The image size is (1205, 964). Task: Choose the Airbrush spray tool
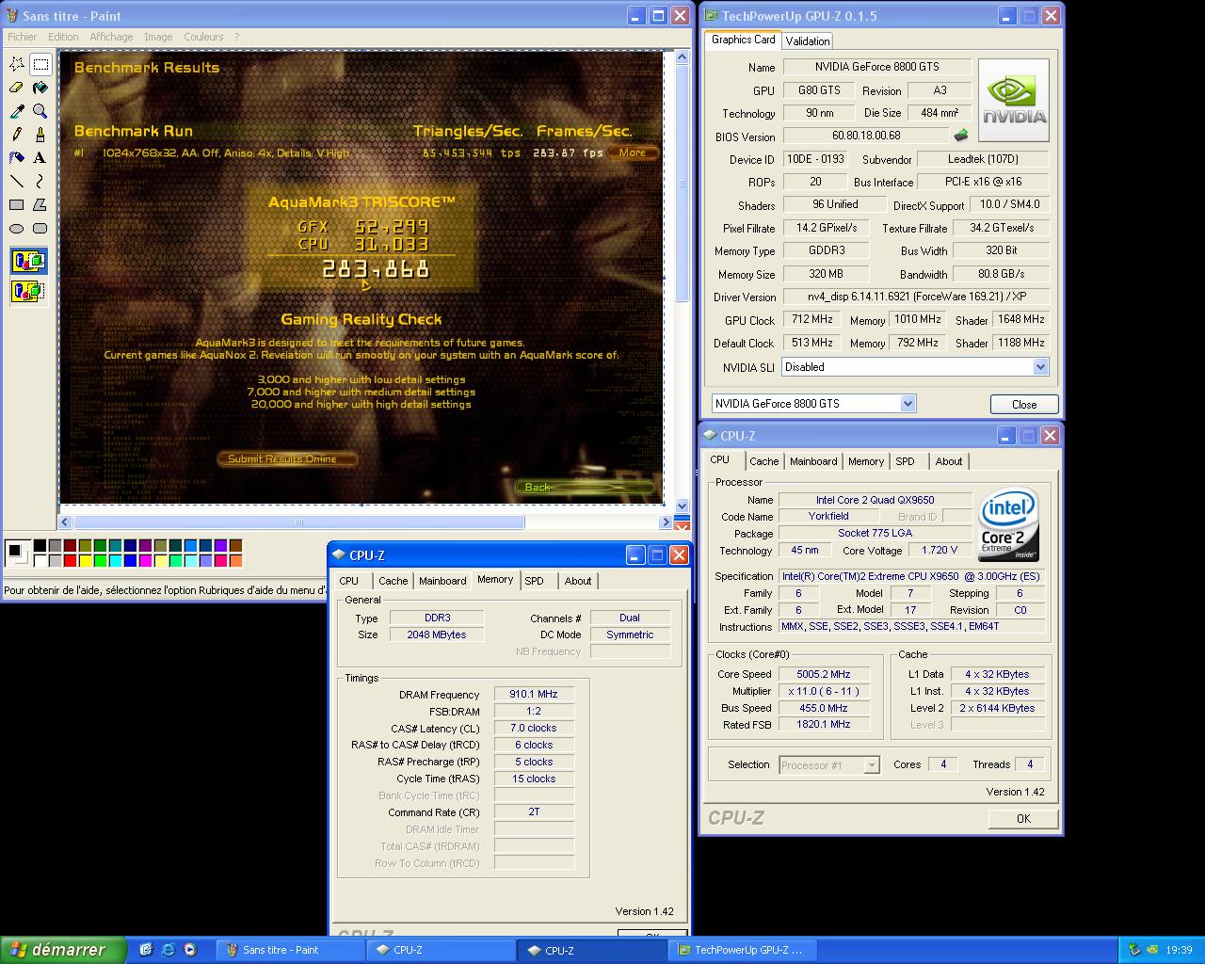pos(17,157)
